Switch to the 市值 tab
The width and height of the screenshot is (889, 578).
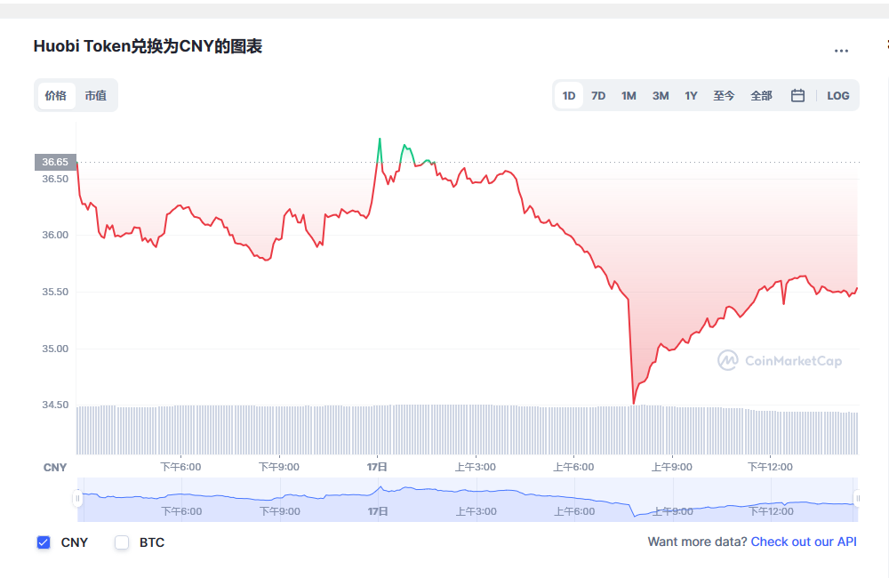coord(96,95)
